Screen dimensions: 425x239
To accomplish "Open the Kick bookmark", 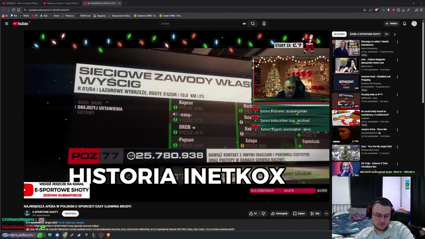I will [44, 16].
